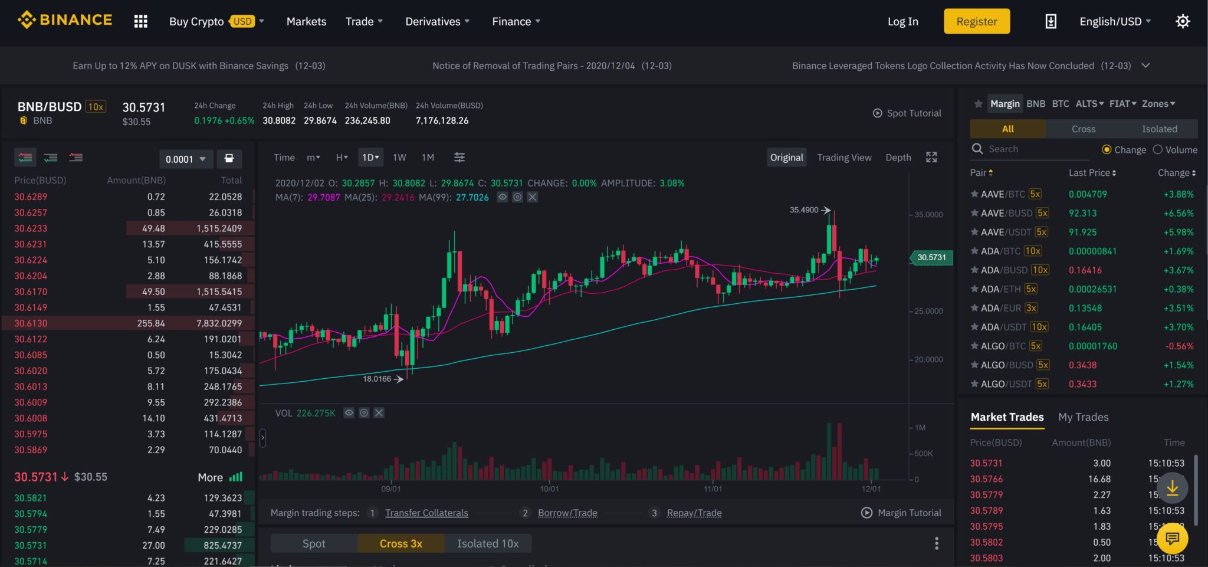The width and height of the screenshot is (1208, 567).
Task: Click the desktop app download icon
Action: [1051, 21]
